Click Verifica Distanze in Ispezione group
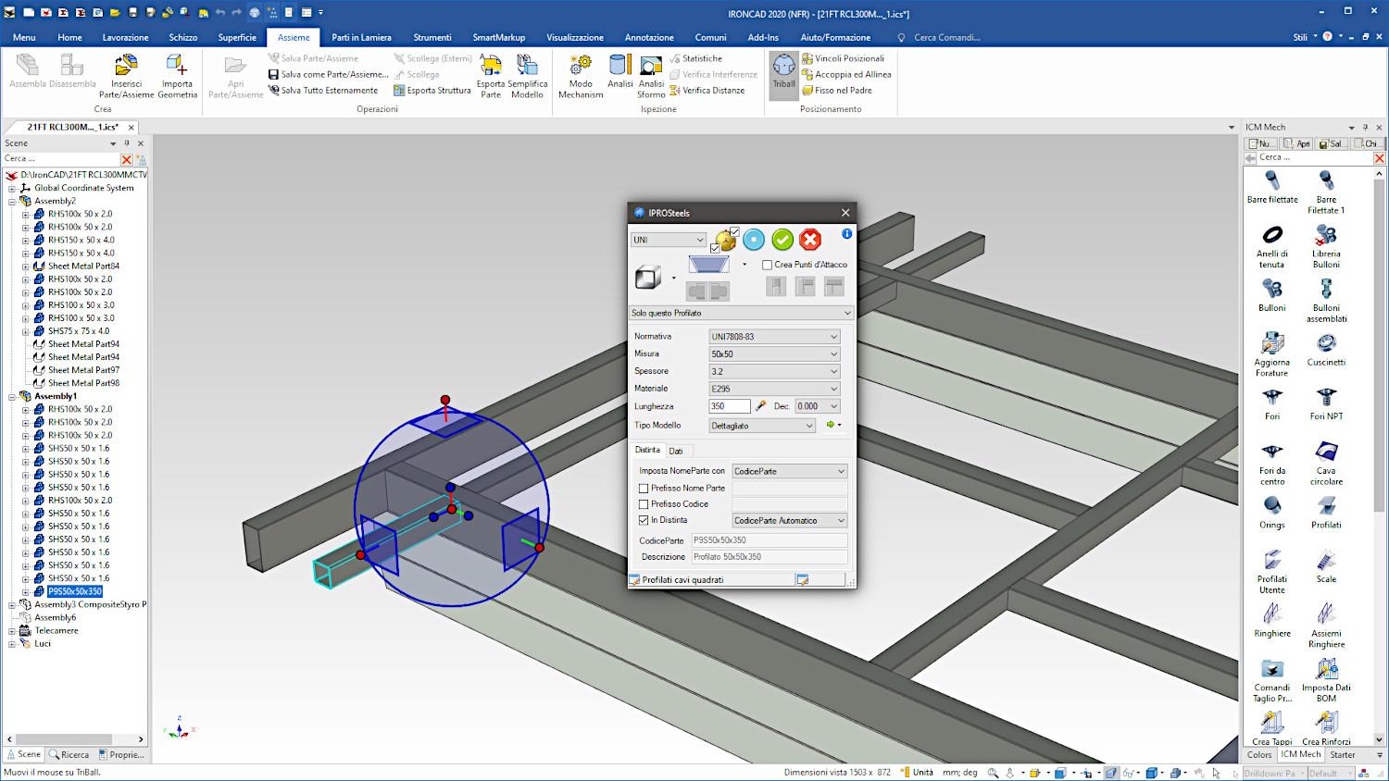 pyautogui.click(x=712, y=91)
